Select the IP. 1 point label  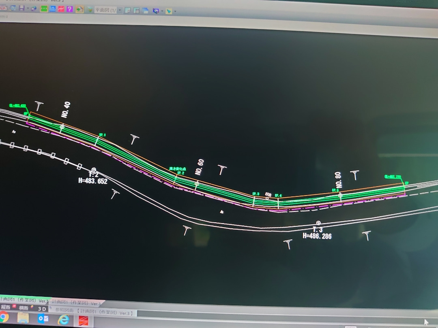(103, 135)
